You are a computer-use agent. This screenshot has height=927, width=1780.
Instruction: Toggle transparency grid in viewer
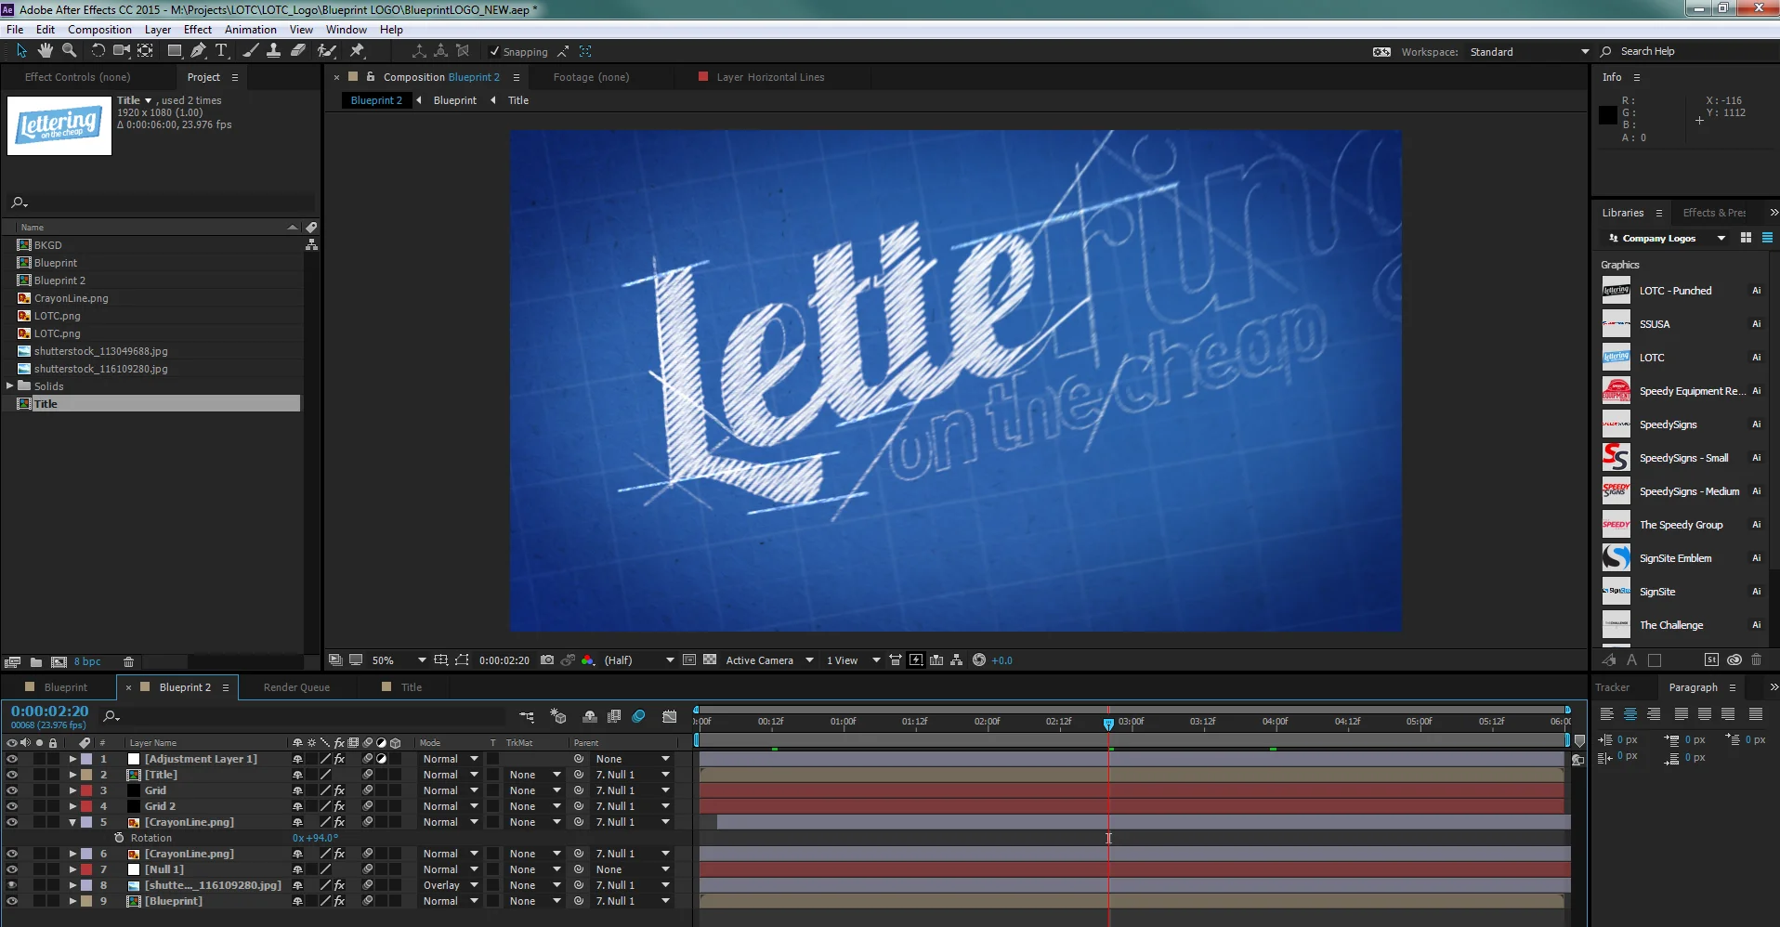pos(710,660)
